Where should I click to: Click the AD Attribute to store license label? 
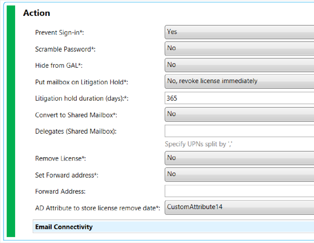tap(98, 208)
